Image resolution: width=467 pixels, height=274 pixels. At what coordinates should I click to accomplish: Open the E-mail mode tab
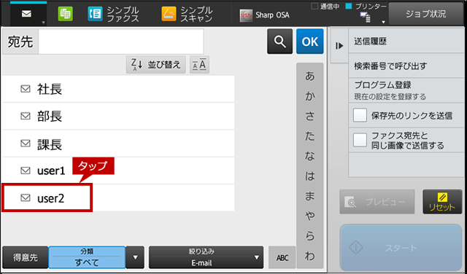[28, 14]
